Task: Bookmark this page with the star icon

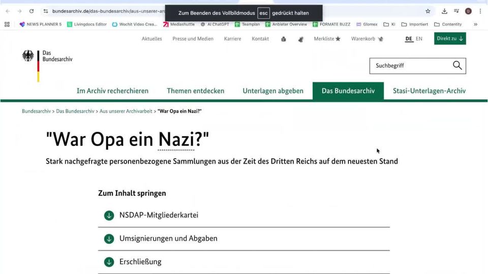Action: [428, 11]
